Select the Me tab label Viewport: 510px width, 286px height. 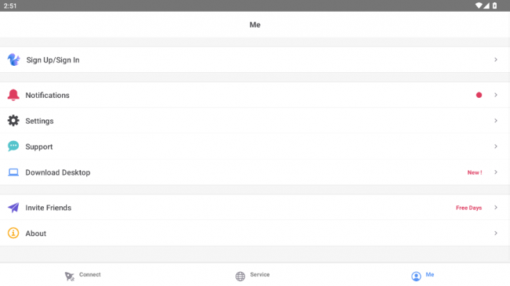430,274
